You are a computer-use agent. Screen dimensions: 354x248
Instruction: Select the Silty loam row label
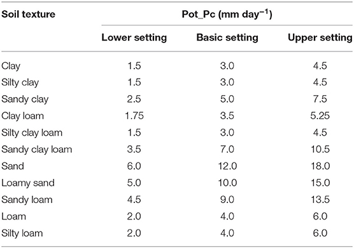click(x=22, y=233)
